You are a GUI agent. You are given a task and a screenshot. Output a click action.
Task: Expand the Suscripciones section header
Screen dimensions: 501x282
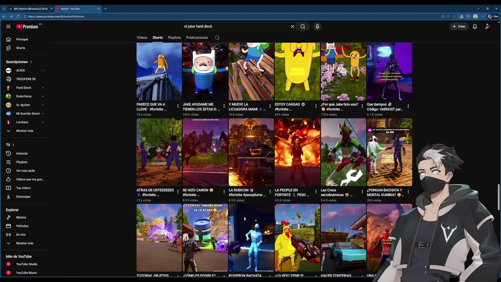19,62
